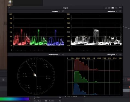Viewport: 130px width, 102px height.
Task: Click the Scopes window title
Action: tap(65, 8)
